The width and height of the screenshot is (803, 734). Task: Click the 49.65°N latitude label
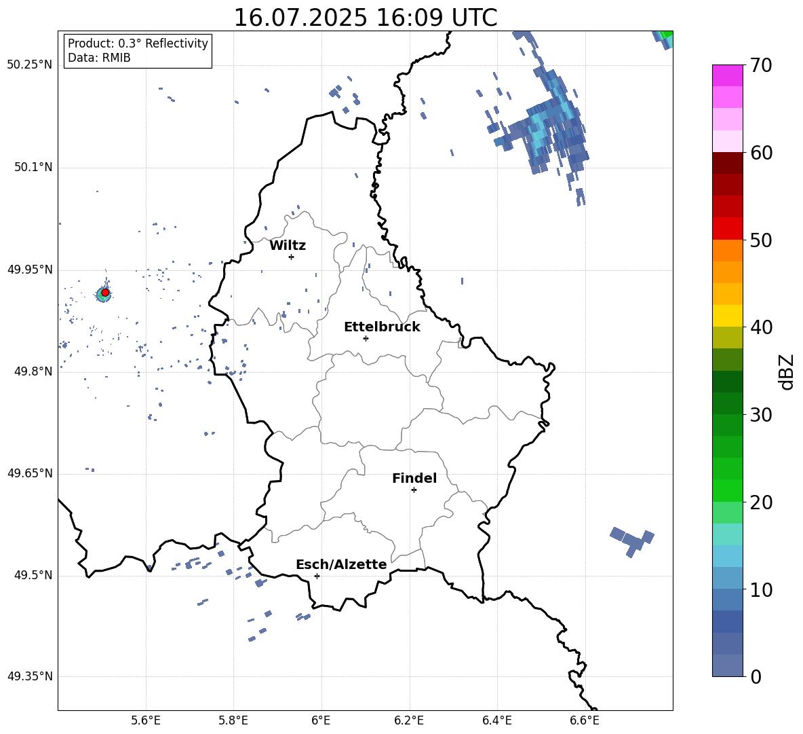pyautogui.click(x=30, y=473)
